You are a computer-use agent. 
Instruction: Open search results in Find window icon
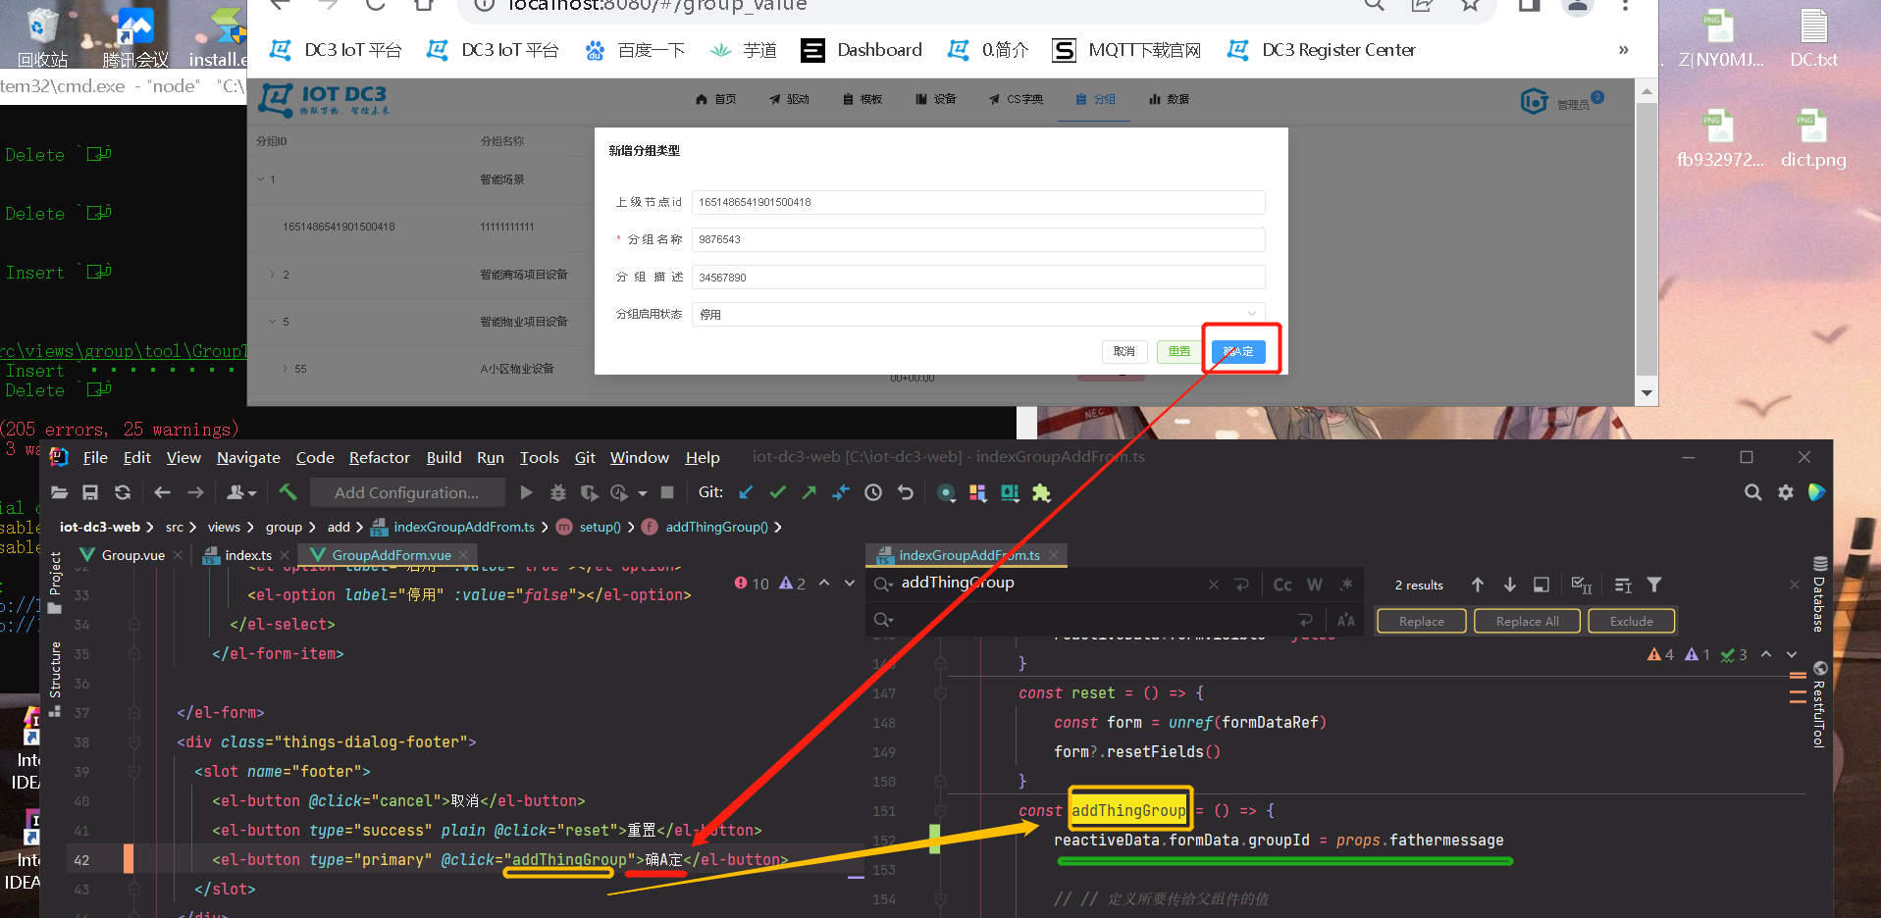coord(1541,585)
